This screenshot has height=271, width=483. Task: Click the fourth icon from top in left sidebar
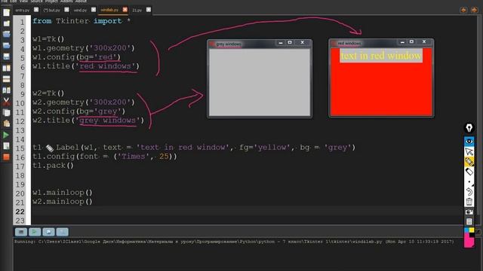coord(6,45)
